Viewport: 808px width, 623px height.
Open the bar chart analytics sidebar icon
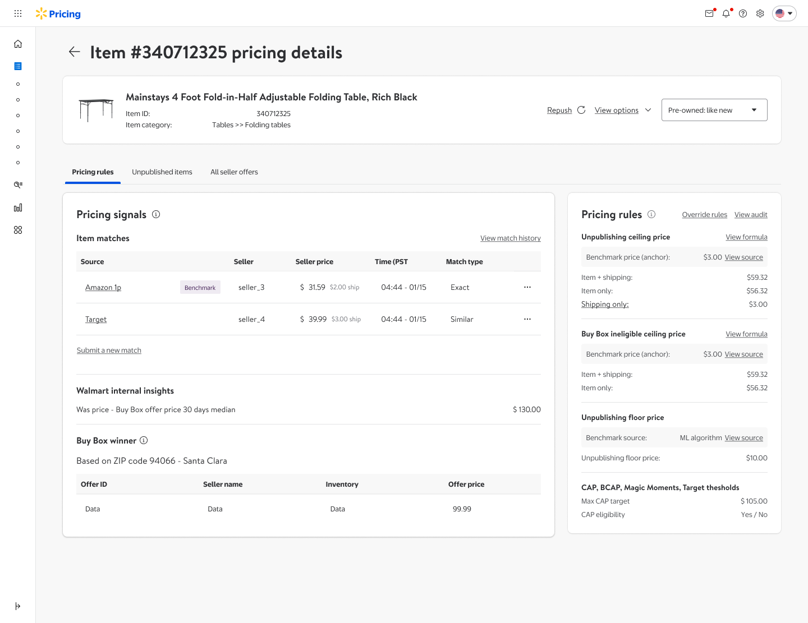point(18,207)
